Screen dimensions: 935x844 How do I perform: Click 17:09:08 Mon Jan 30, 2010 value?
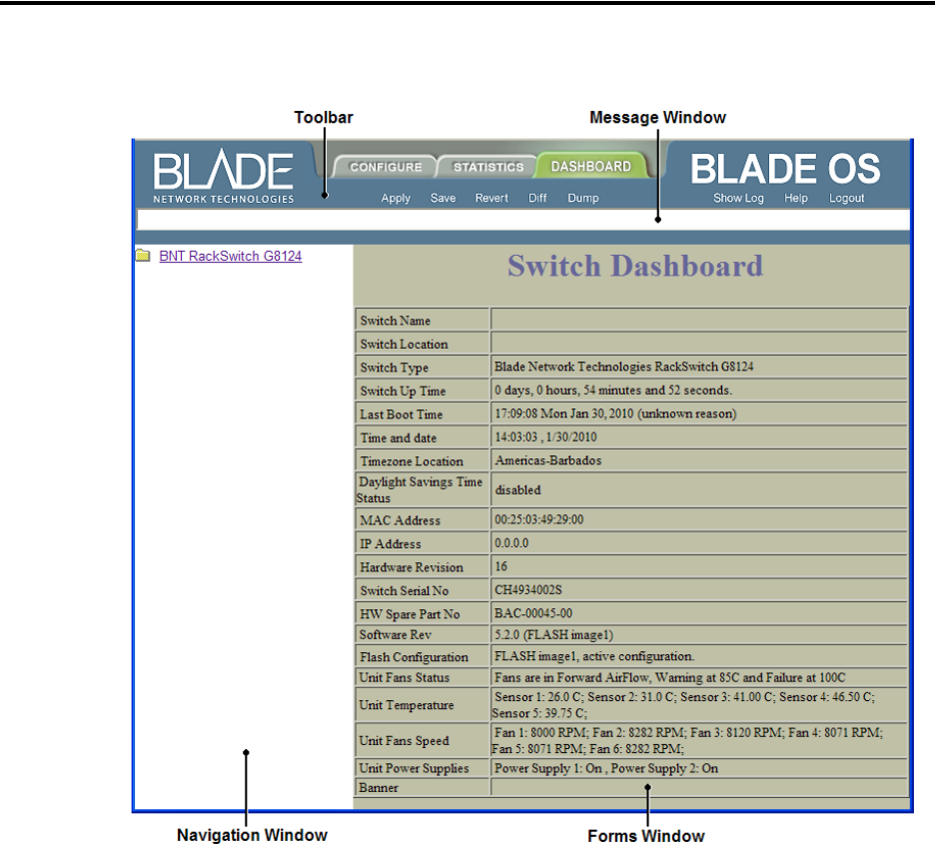[615, 414]
